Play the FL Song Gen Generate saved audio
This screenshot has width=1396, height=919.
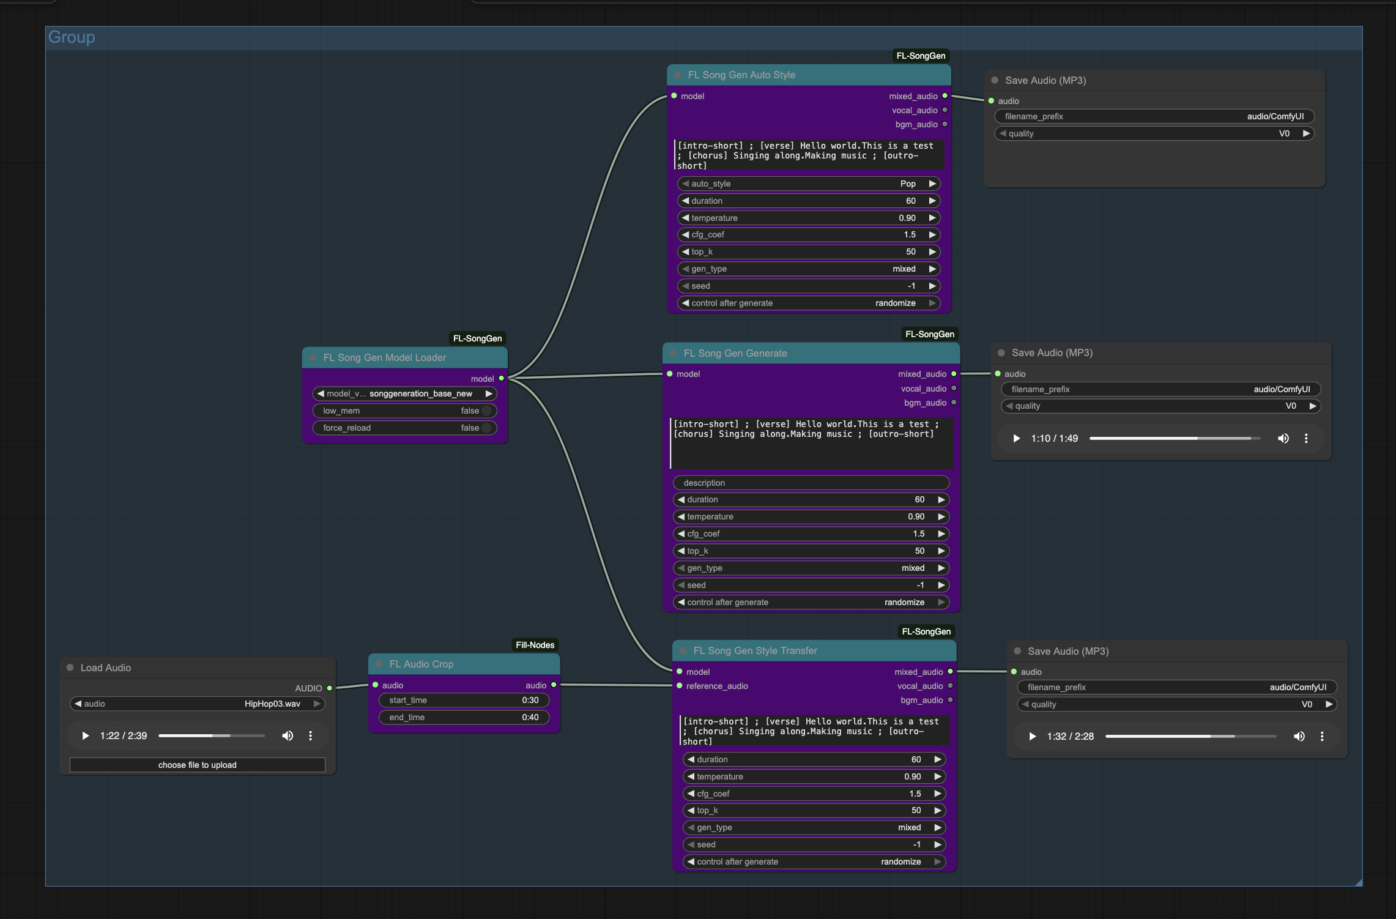(1017, 438)
